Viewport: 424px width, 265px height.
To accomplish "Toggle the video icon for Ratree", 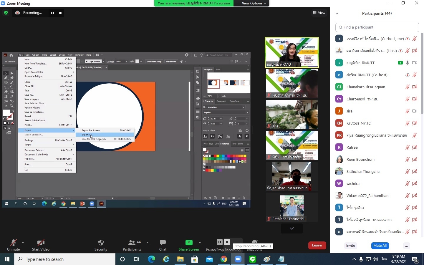I will click(415, 147).
